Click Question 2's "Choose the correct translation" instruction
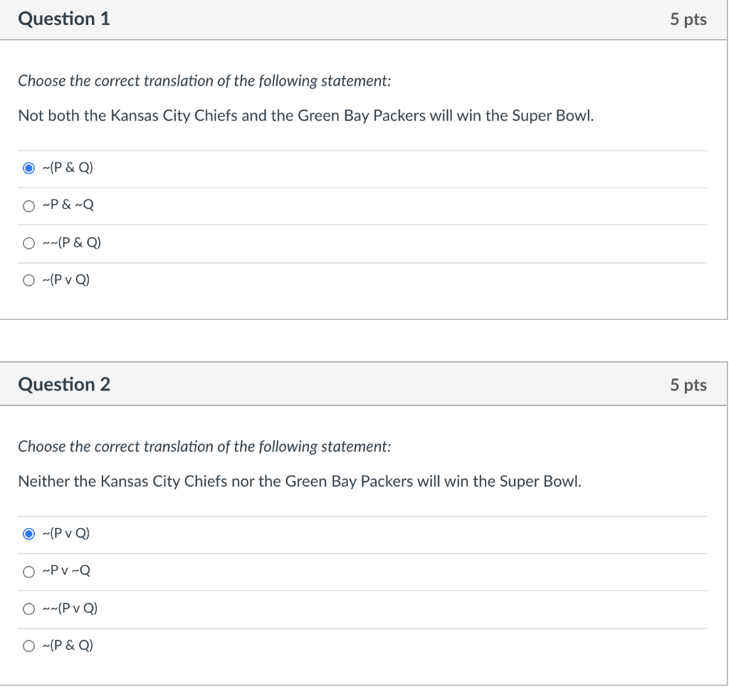This screenshot has height=689, width=729. pyautogui.click(x=204, y=447)
